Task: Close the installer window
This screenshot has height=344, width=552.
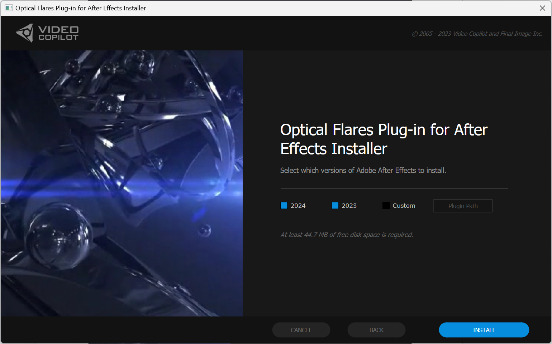Action: click(x=542, y=8)
